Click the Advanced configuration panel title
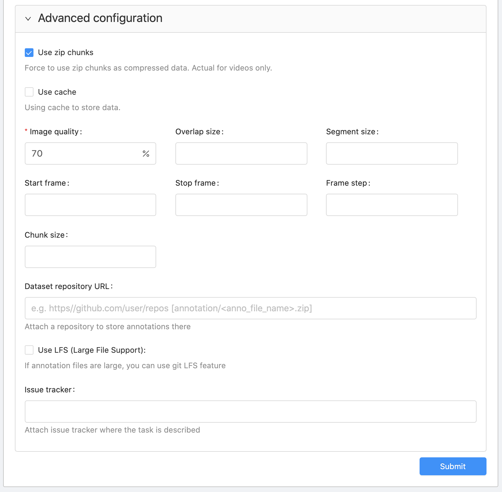502x492 pixels. coord(100,18)
